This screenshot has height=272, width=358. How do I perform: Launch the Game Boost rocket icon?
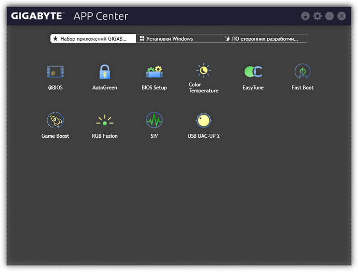click(x=55, y=120)
